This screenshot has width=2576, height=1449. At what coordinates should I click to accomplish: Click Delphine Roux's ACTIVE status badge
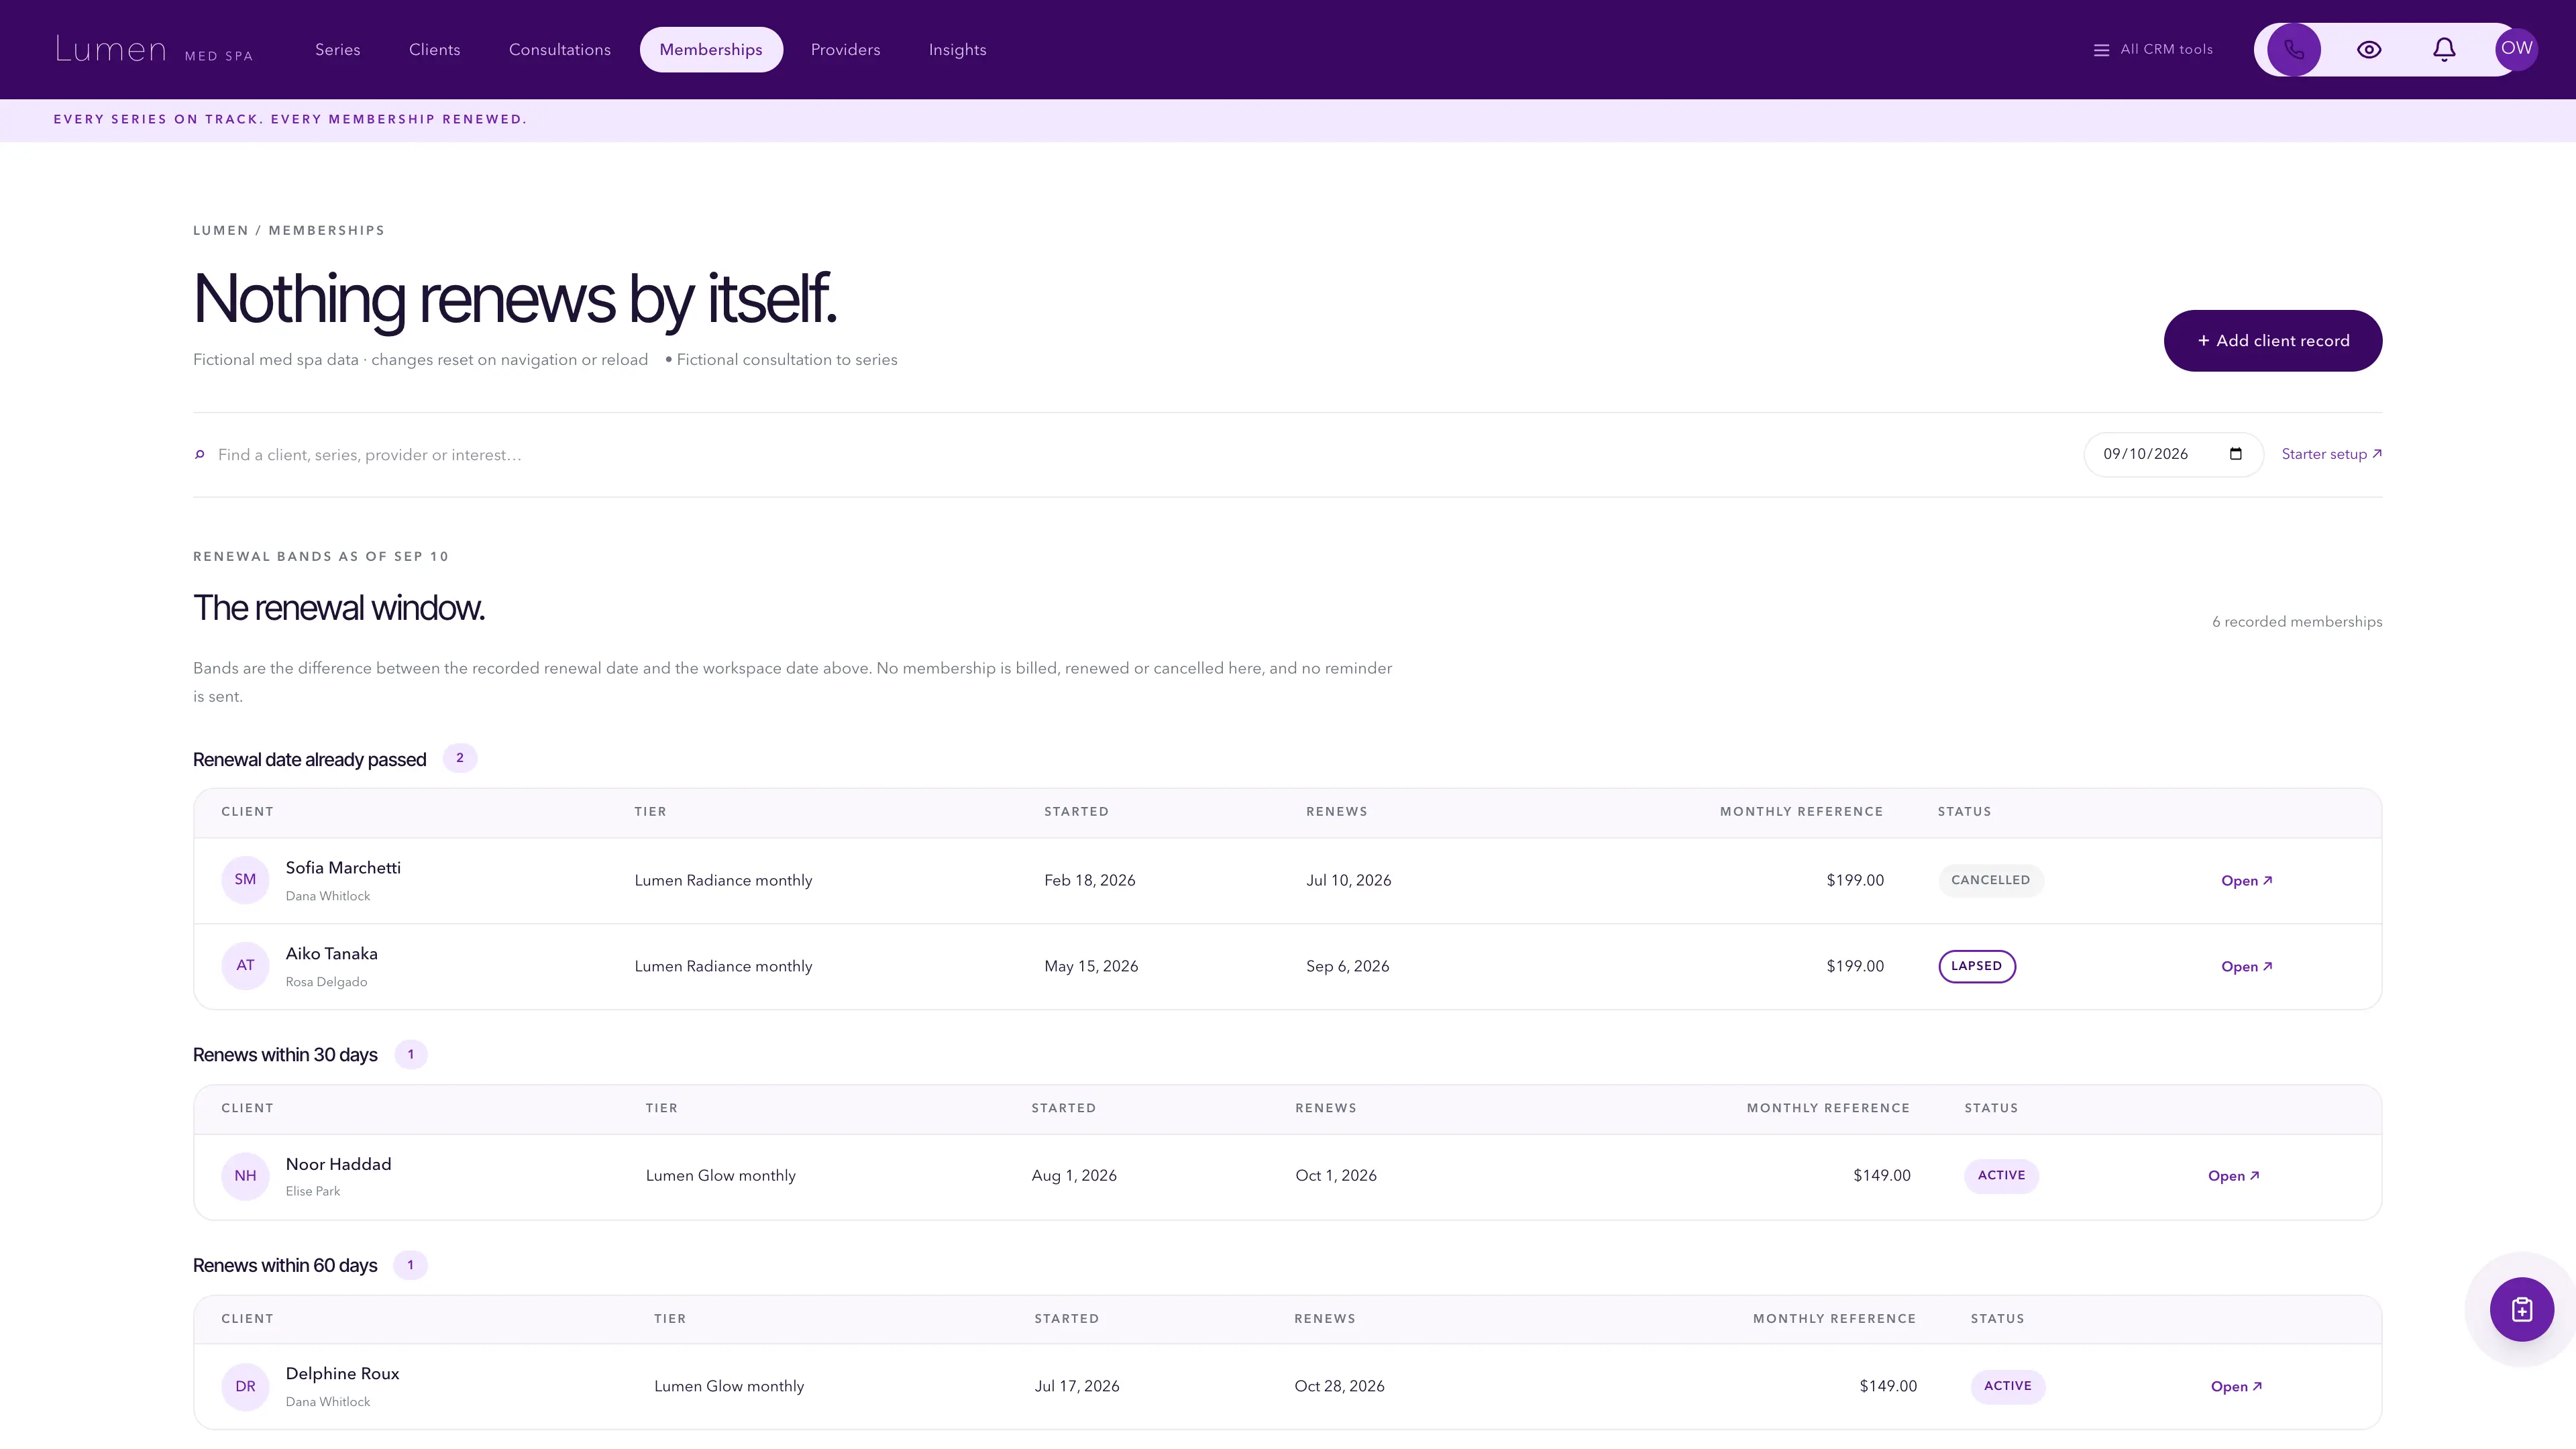(x=2007, y=1386)
